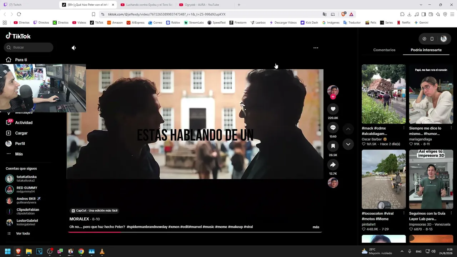
Task: Open the mobile app icon in top bar
Action: 432,39
